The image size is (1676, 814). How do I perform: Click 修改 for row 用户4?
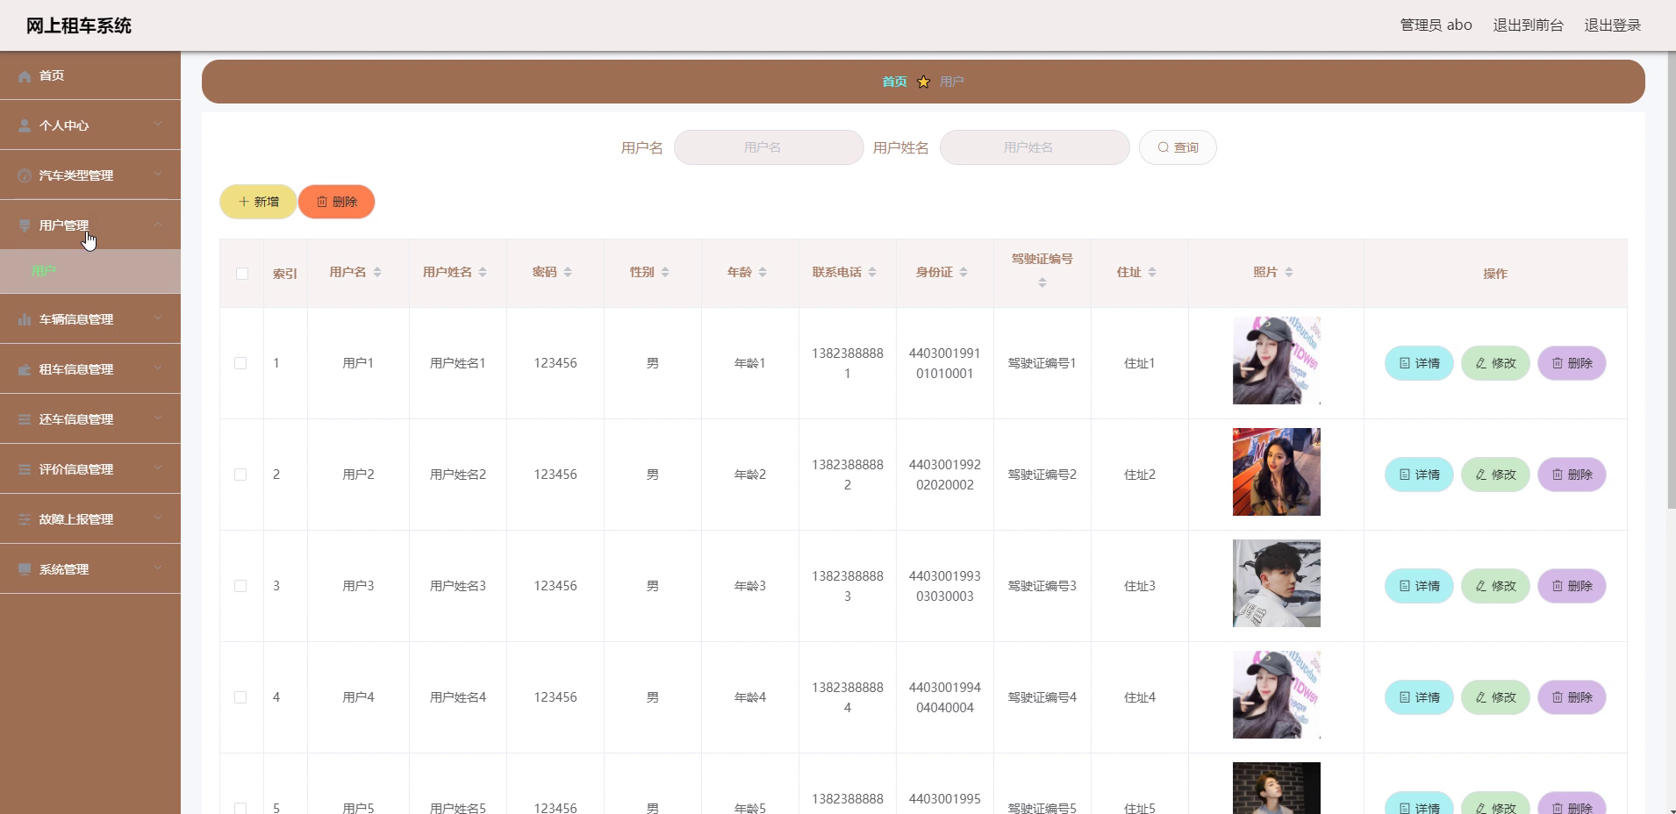1495,697
